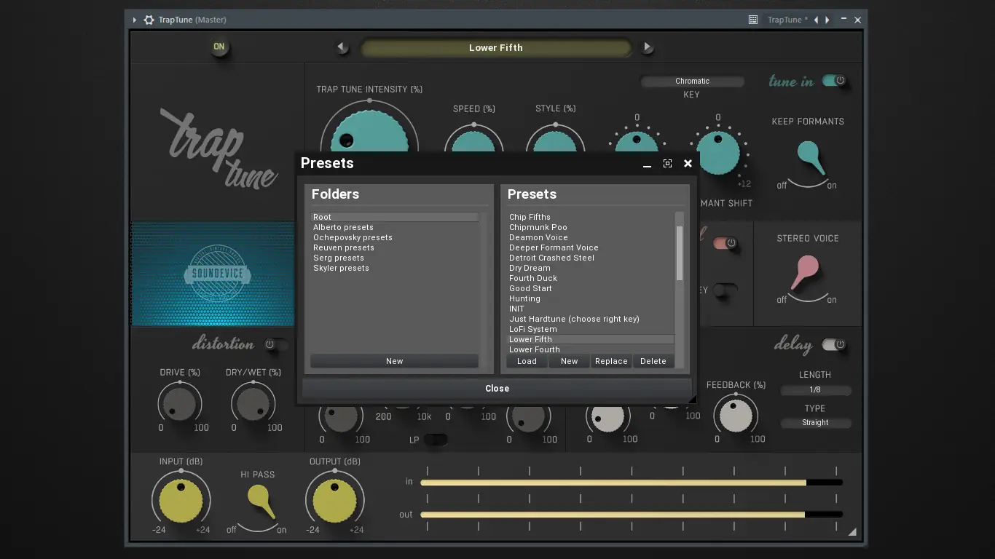Flip the Stereo Voice switch
Screen dimensions: 995x559
(806, 271)
